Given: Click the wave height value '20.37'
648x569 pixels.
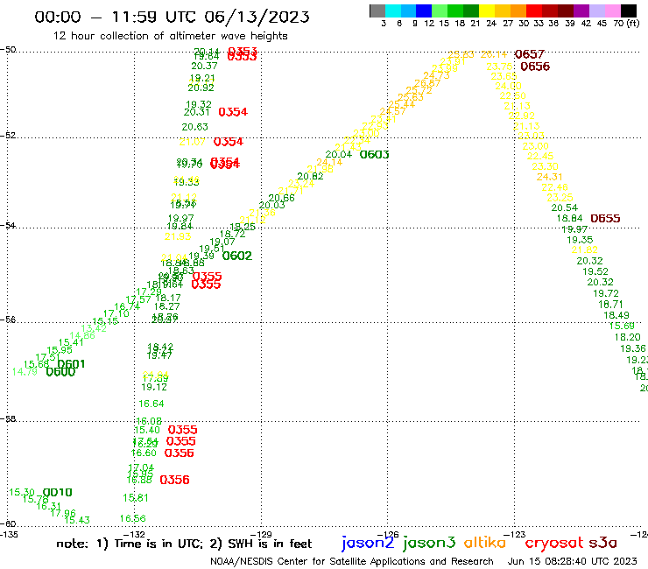Looking at the screenshot, I should pyautogui.click(x=204, y=67).
